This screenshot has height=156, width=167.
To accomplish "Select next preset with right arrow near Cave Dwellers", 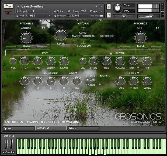I will (x=101, y=6).
